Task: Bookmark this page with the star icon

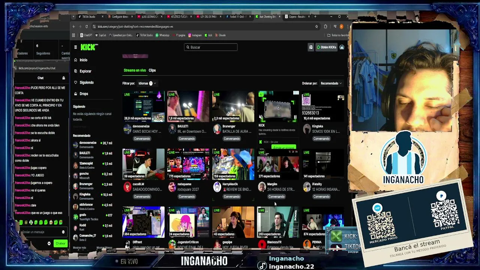Action: click(x=316, y=27)
